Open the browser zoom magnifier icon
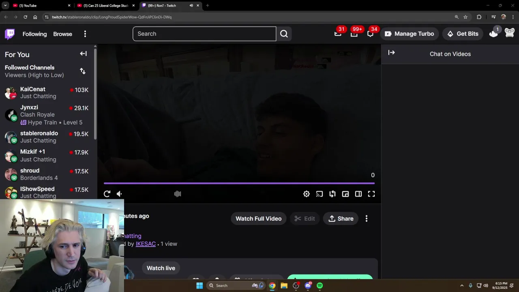The height and width of the screenshot is (292, 519). pyautogui.click(x=457, y=17)
